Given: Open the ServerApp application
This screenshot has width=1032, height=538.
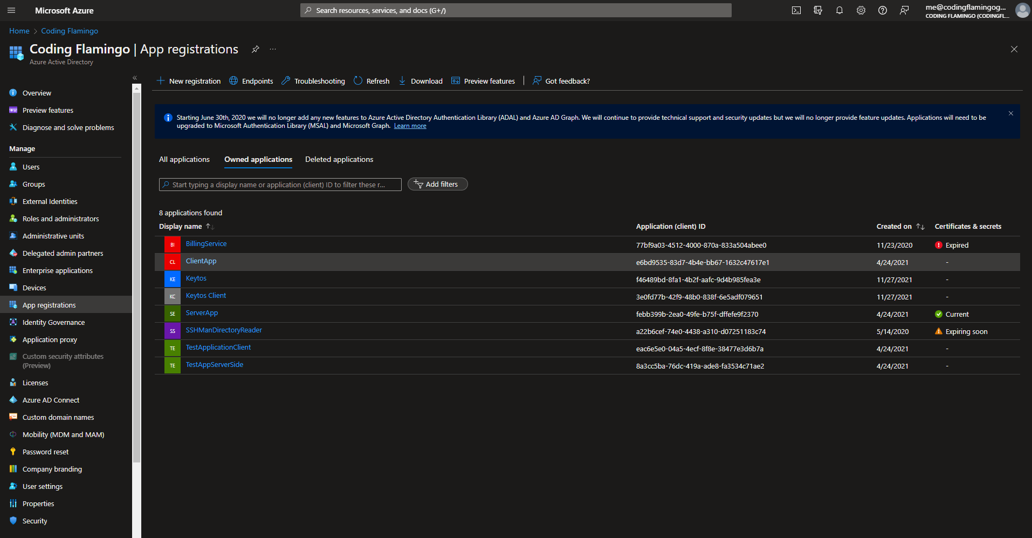Looking at the screenshot, I should 202,313.
